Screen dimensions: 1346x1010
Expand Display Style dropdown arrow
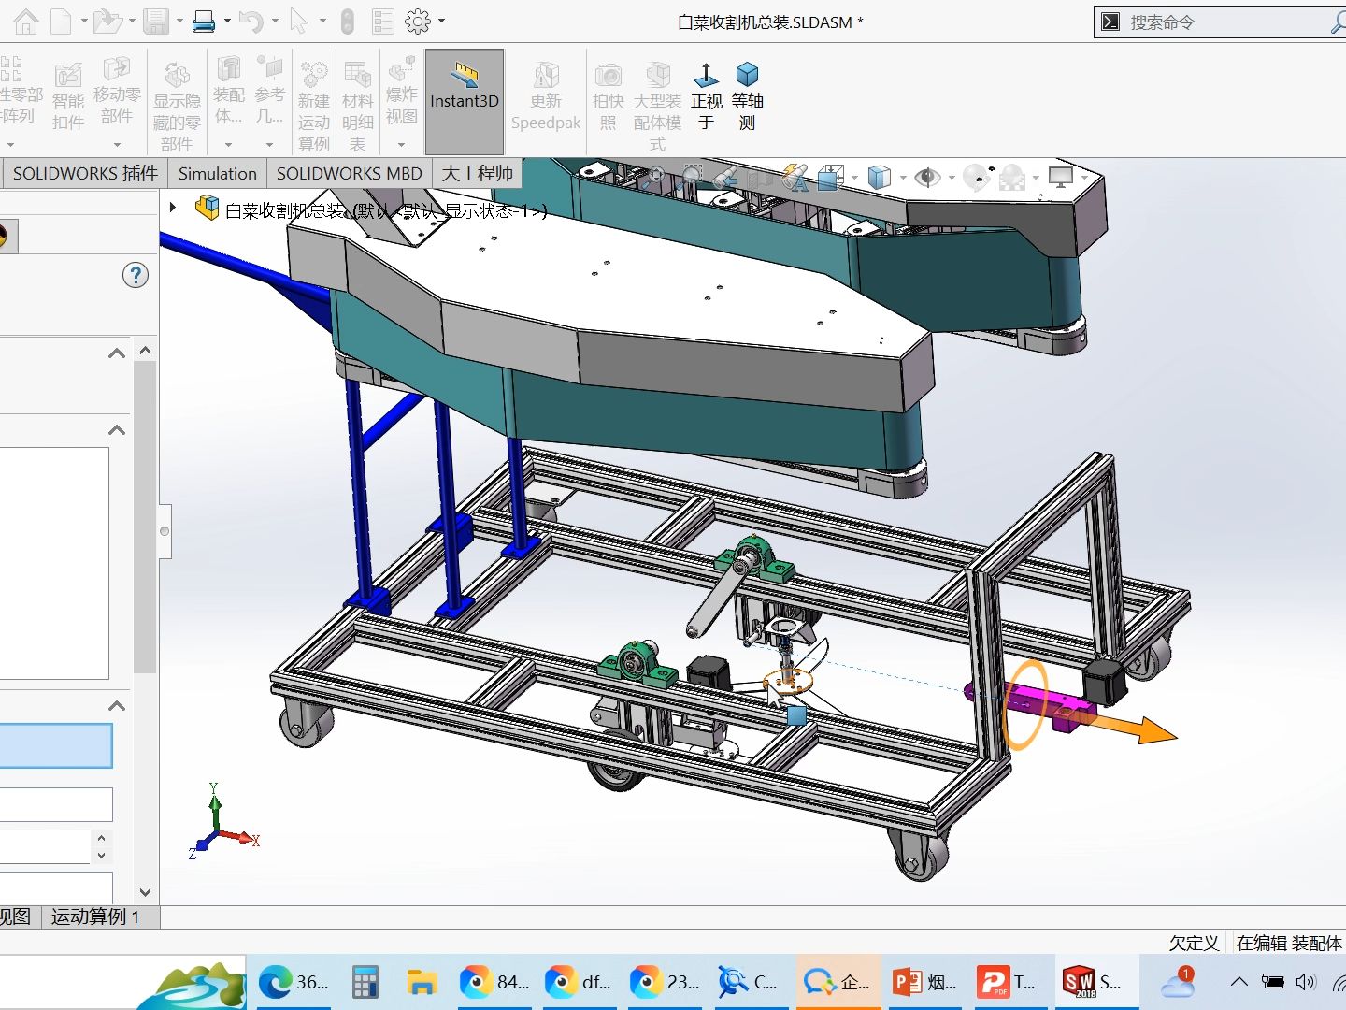pyautogui.click(x=902, y=177)
